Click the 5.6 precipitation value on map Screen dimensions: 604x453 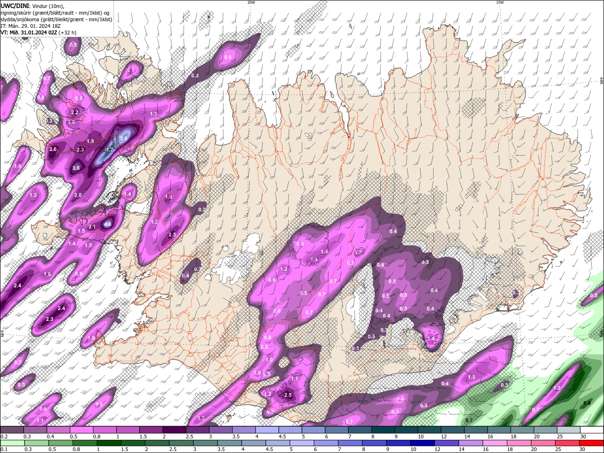[x=124, y=138]
